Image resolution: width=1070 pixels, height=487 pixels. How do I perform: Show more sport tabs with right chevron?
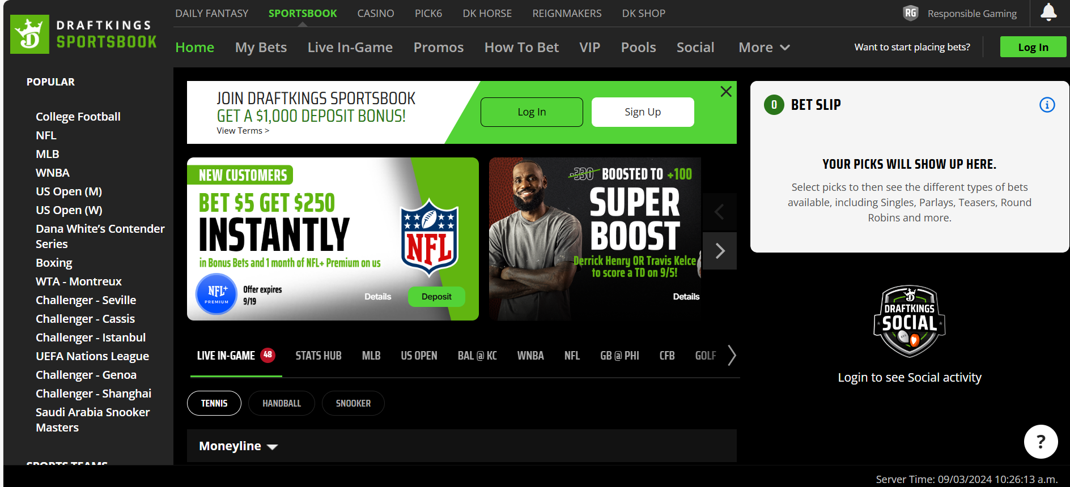(732, 356)
